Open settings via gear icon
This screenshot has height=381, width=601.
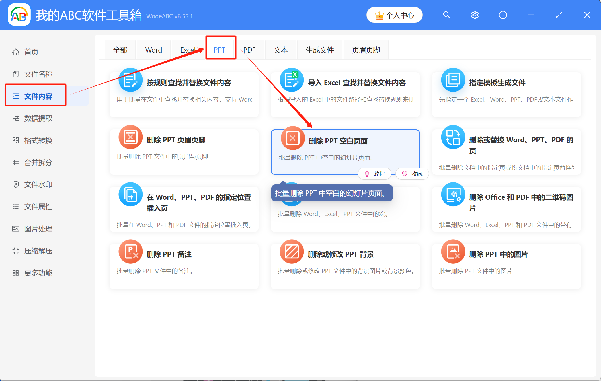tap(475, 15)
